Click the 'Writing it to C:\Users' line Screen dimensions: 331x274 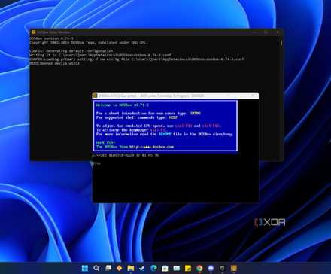pyautogui.click(x=101, y=55)
